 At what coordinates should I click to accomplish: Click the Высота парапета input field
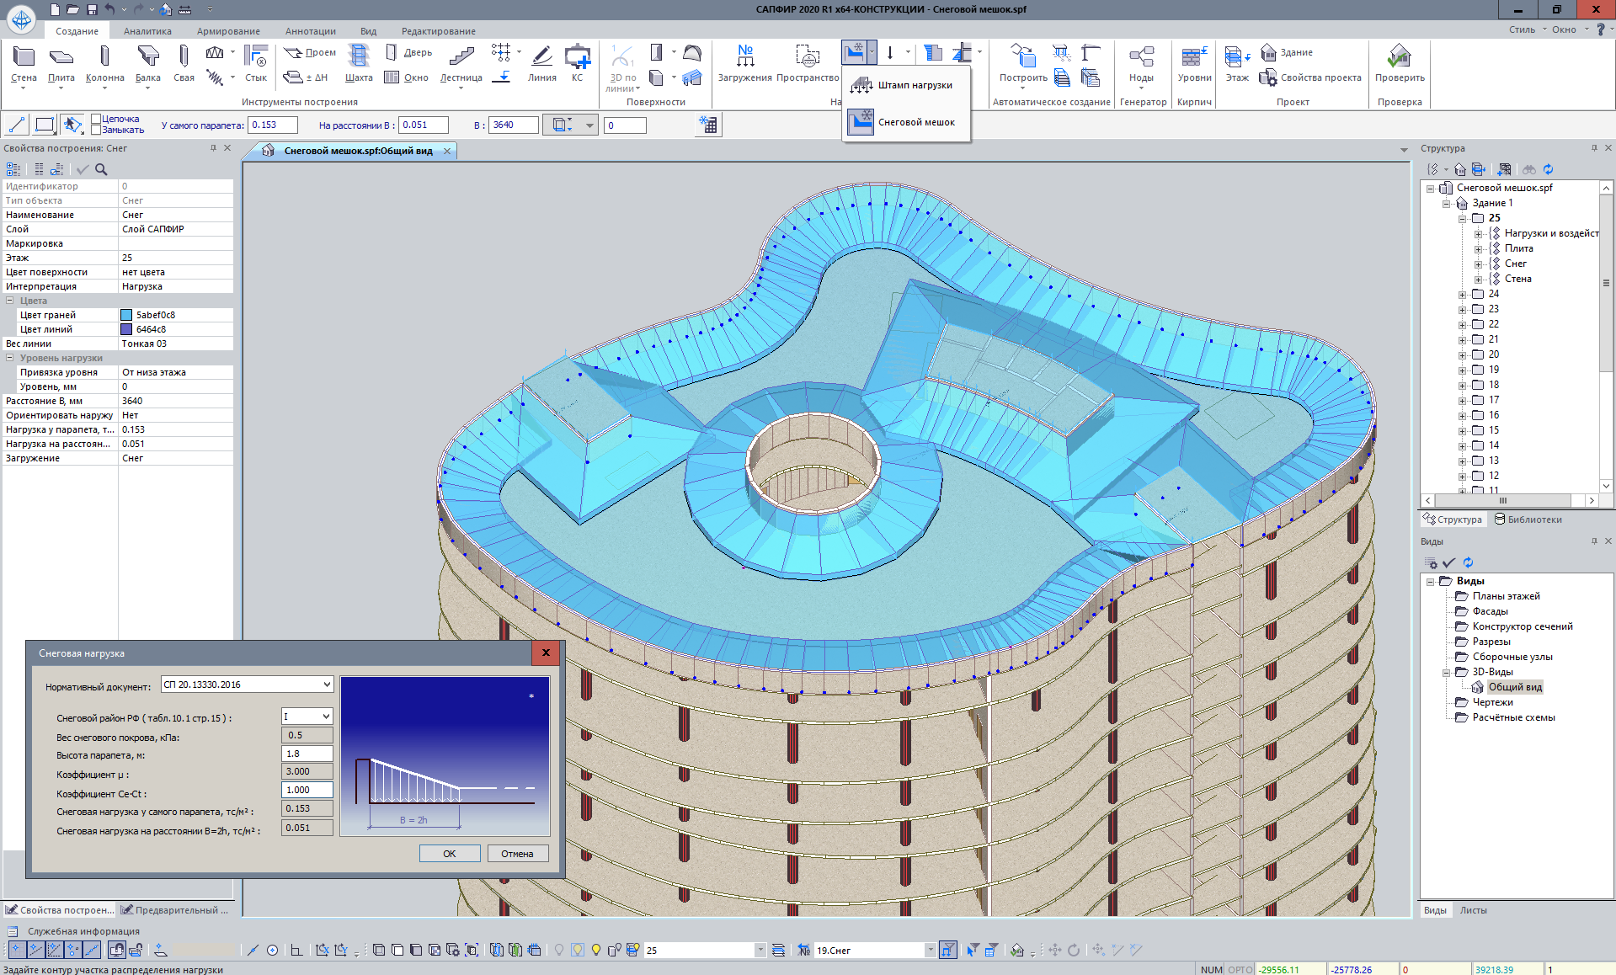307,754
